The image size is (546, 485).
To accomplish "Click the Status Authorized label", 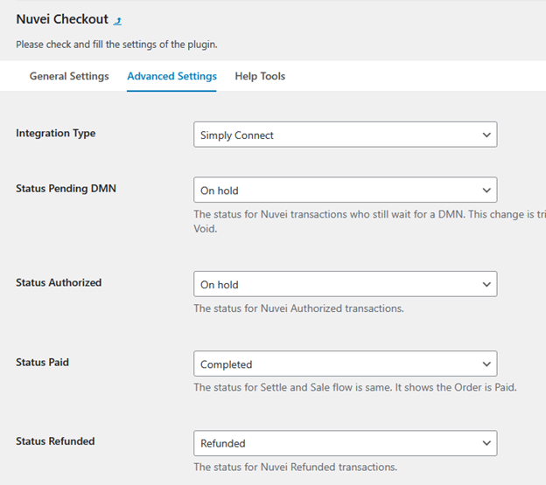I will pyautogui.click(x=59, y=282).
